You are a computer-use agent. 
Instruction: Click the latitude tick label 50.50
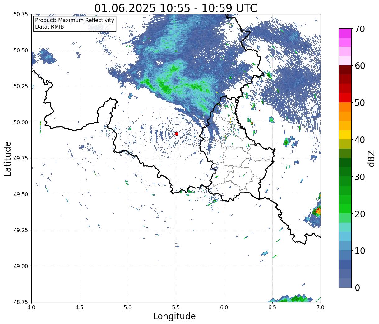[21, 50]
